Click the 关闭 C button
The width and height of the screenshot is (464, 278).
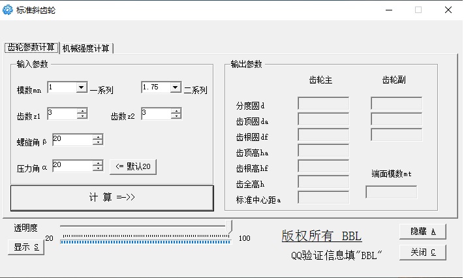[x=423, y=253]
